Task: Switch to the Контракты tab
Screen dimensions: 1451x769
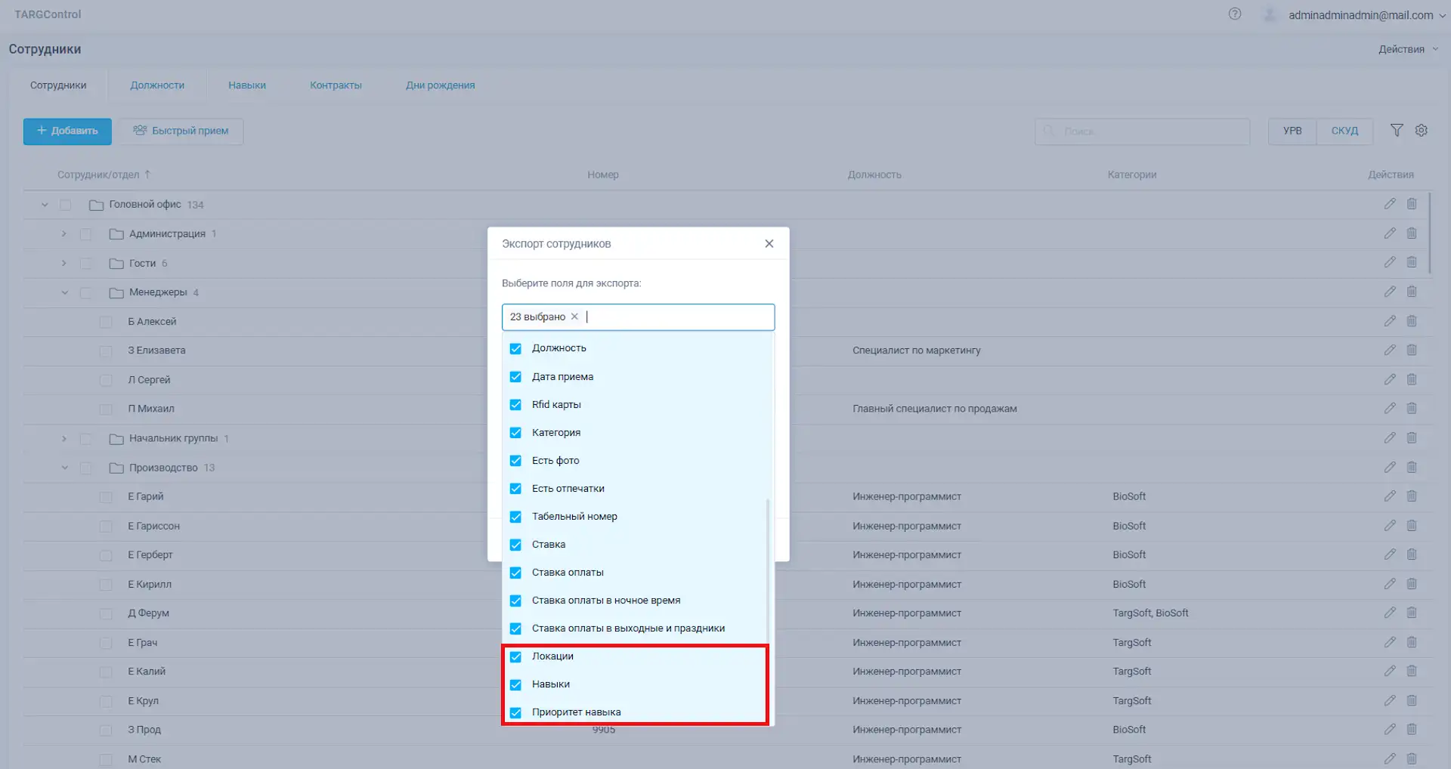Action: 336,85
